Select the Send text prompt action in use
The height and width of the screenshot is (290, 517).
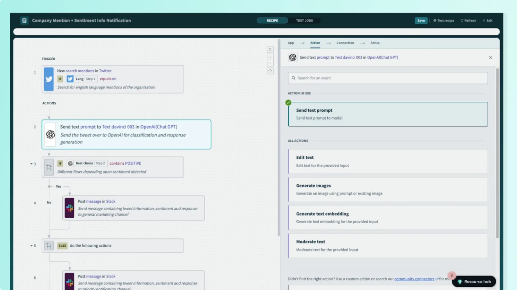[x=388, y=114]
